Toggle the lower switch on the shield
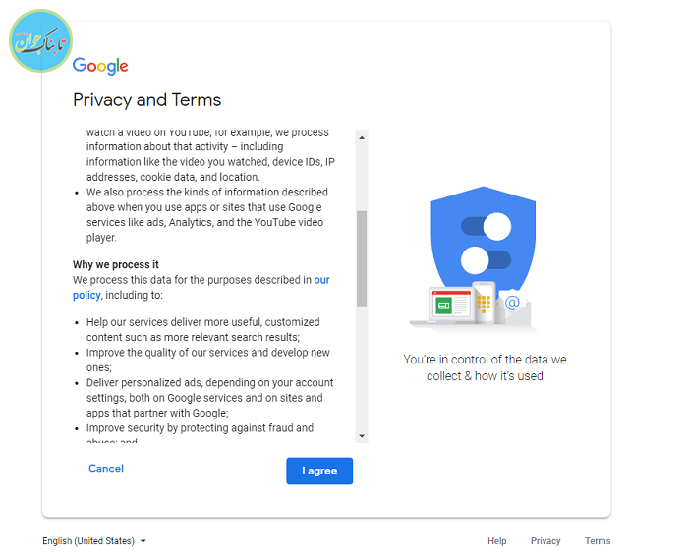This screenshot has height=558, width=688. (487, 260)
